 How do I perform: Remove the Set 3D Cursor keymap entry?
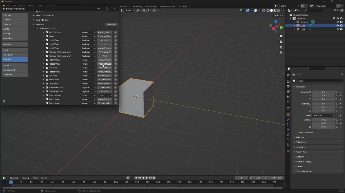[x=116, y=33]
